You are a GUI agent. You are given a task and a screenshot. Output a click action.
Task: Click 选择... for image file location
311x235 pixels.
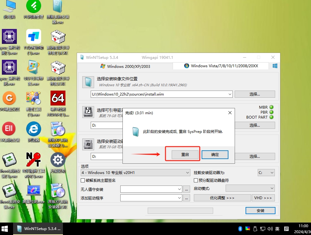[x=255, y=94]
